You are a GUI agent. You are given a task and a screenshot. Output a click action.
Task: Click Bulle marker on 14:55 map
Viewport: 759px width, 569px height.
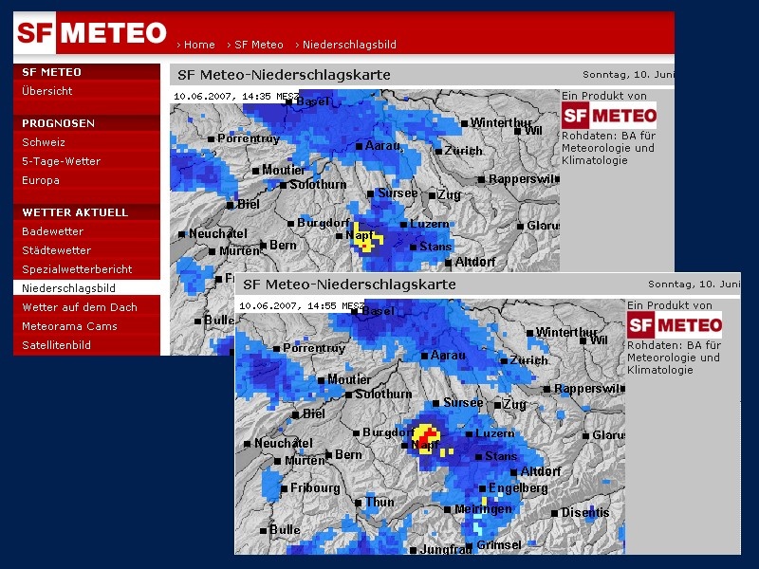pos(264,531)
